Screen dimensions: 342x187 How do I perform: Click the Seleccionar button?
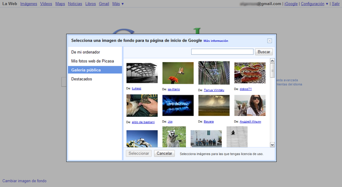[x=139, y=153]
